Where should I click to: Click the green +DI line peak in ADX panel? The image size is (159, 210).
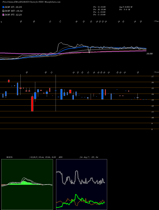76,195
